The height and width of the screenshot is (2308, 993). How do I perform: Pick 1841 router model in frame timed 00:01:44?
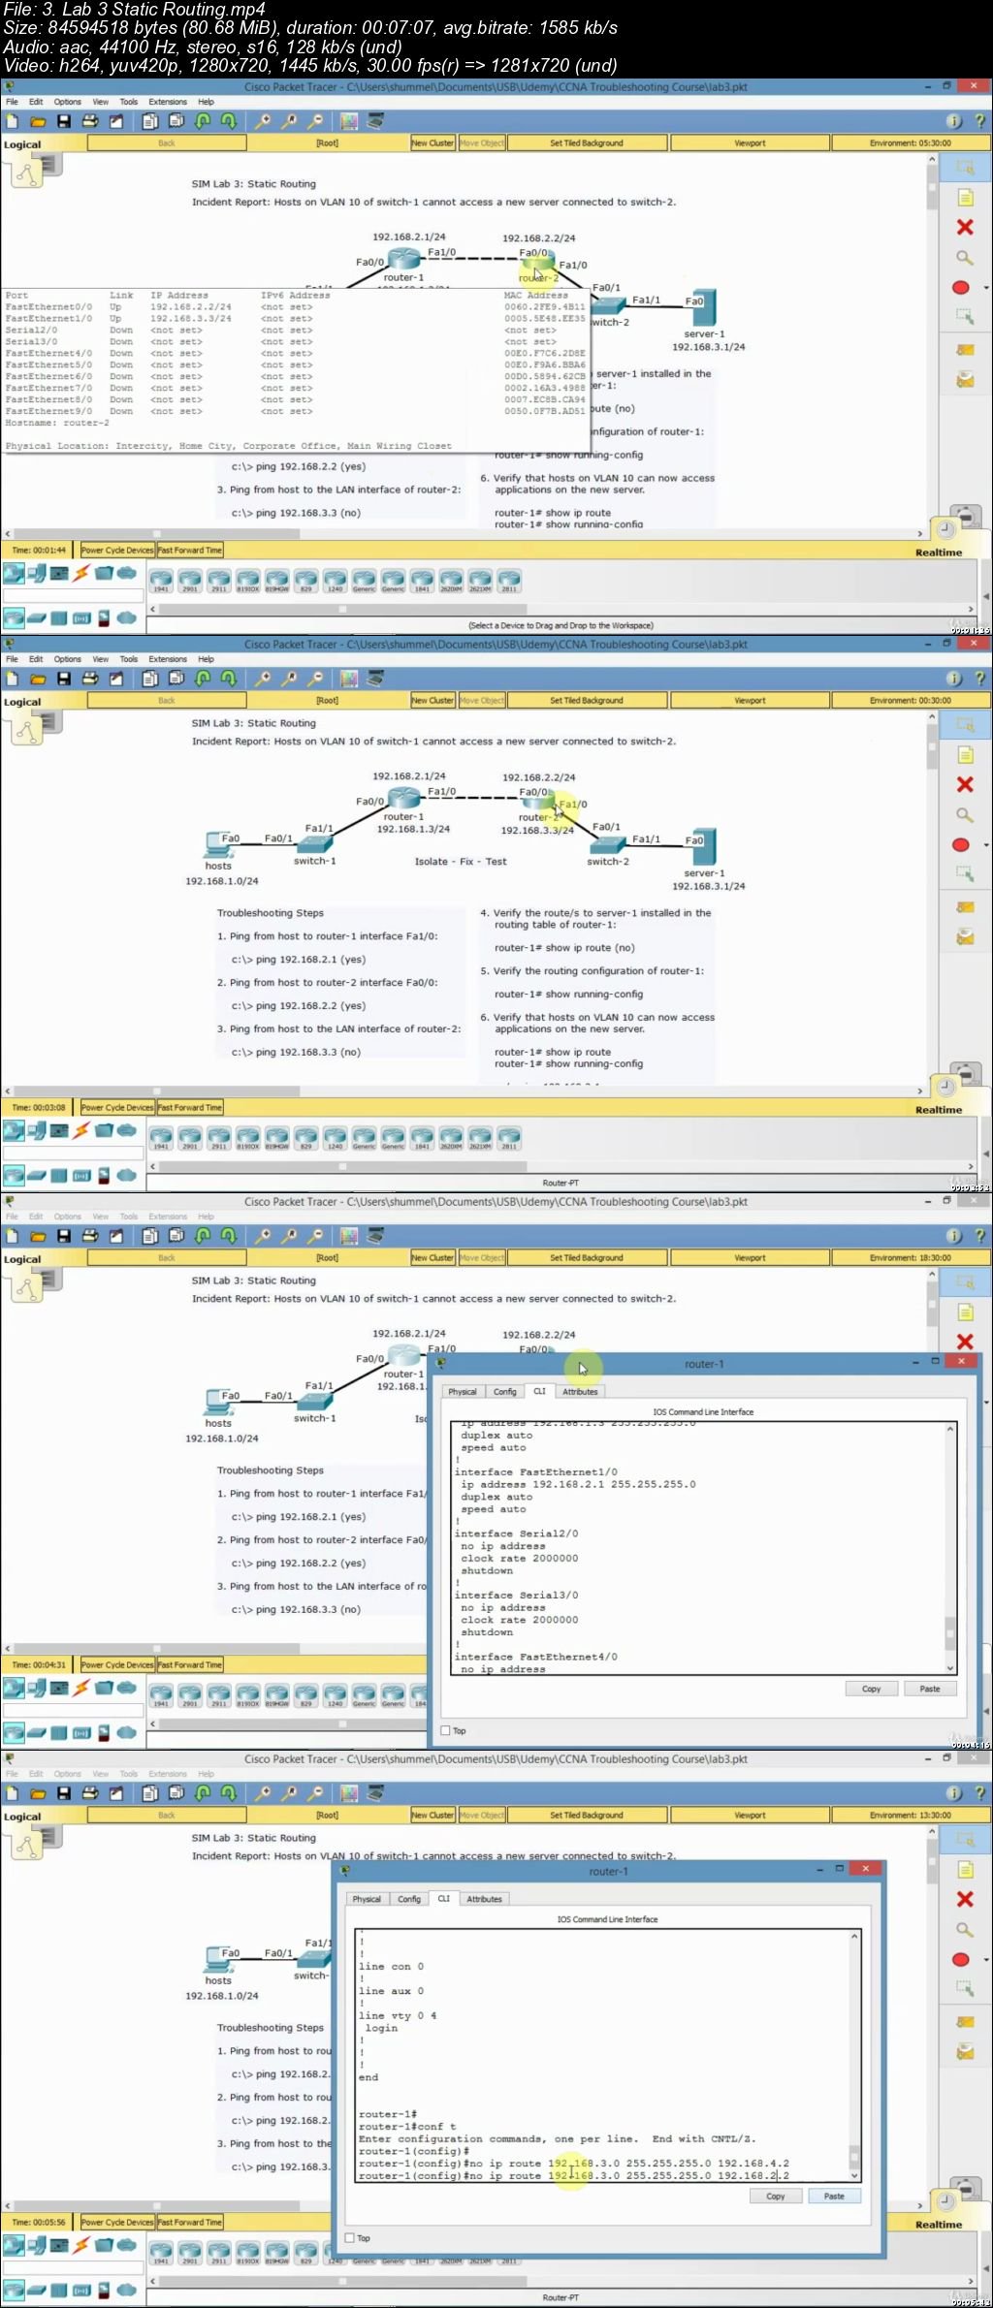point(422,580)
